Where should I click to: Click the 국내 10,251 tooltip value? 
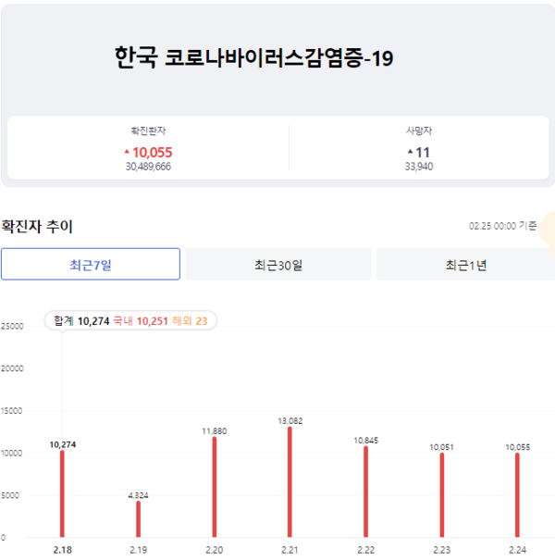click(x=141, y=321)
